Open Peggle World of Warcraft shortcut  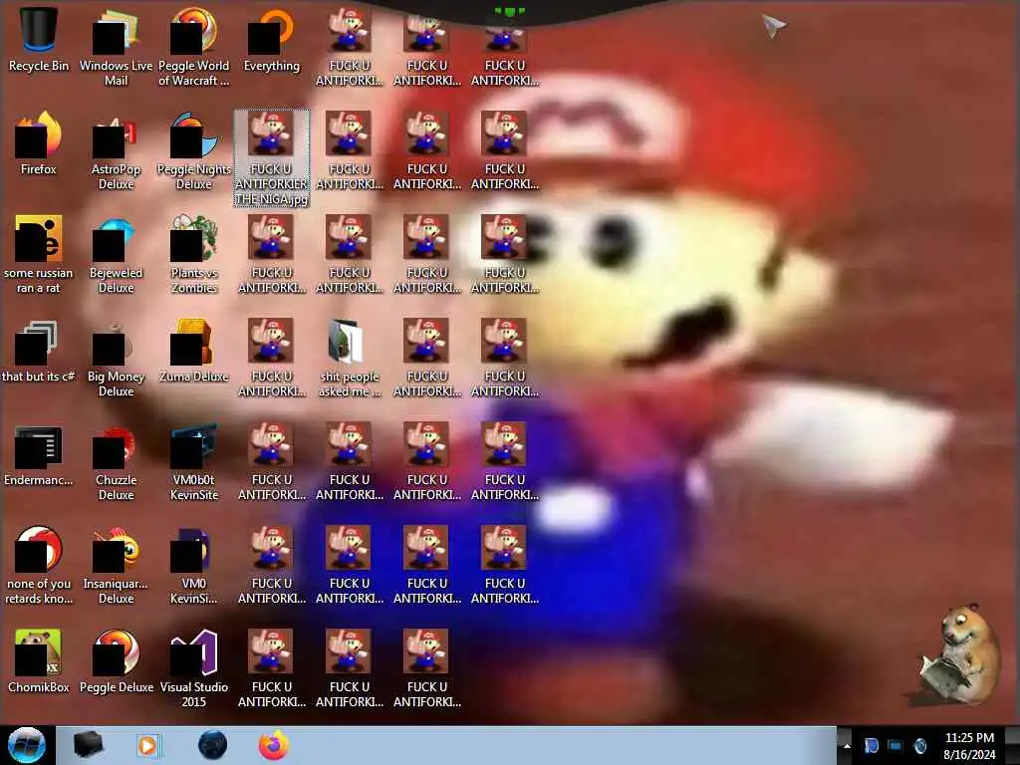point(194,47)
